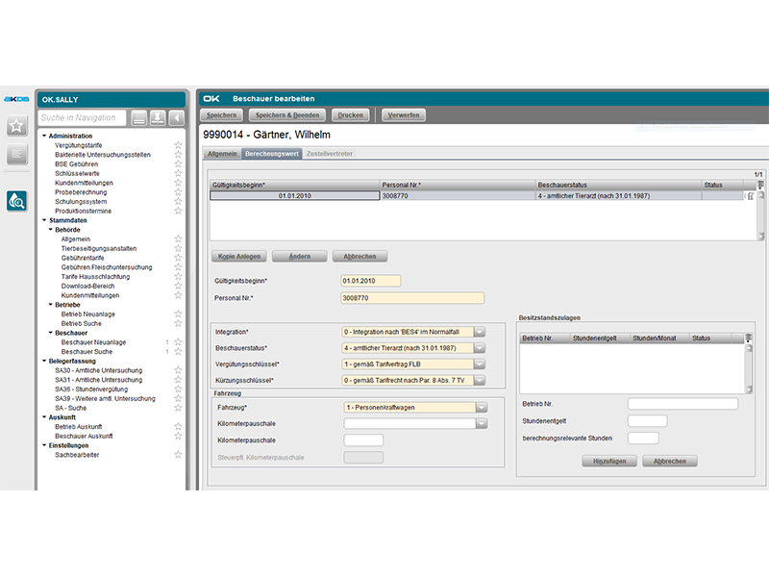
Task: Click the Betrieb Nr. input field
Action: coord(682,404)
